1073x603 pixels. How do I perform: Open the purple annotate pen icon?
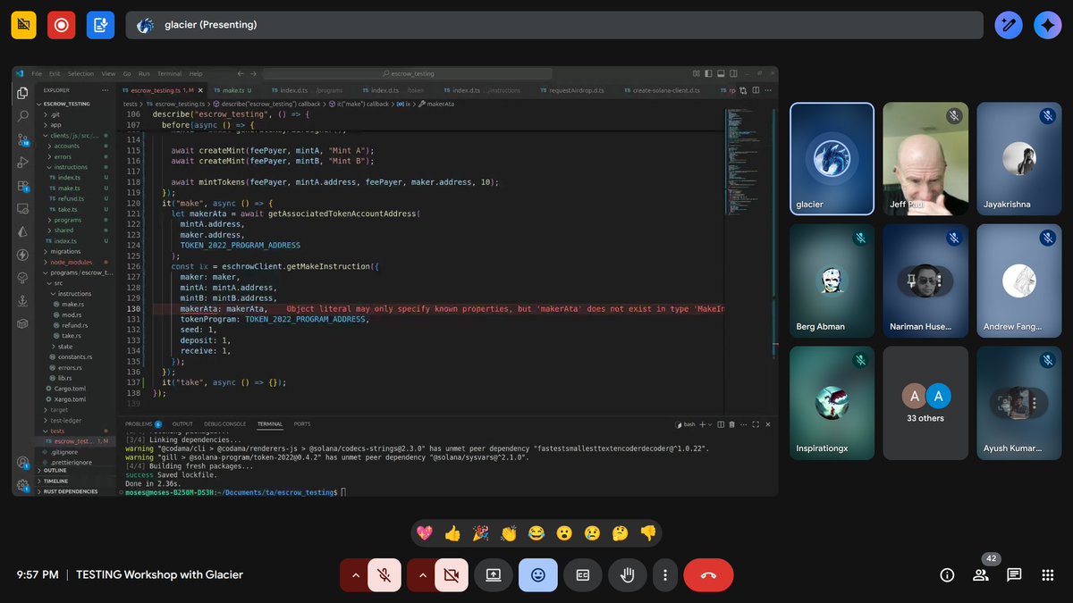(x=1009, y=25)
